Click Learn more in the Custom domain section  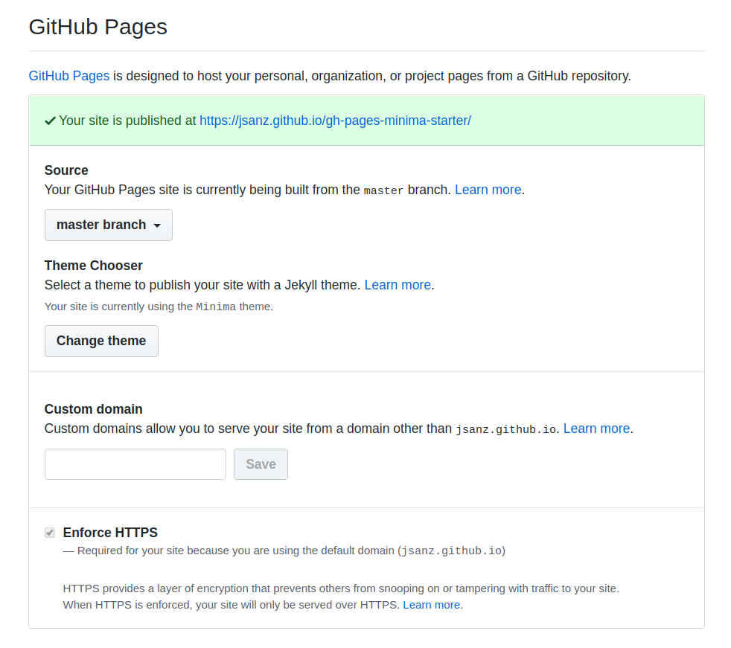coord(596,429)
